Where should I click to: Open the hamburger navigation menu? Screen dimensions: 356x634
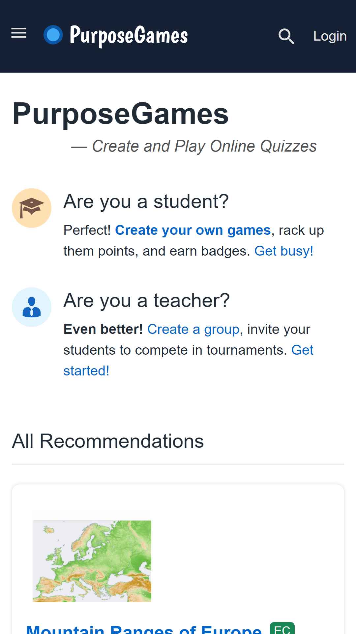click(x=19, y=33)
